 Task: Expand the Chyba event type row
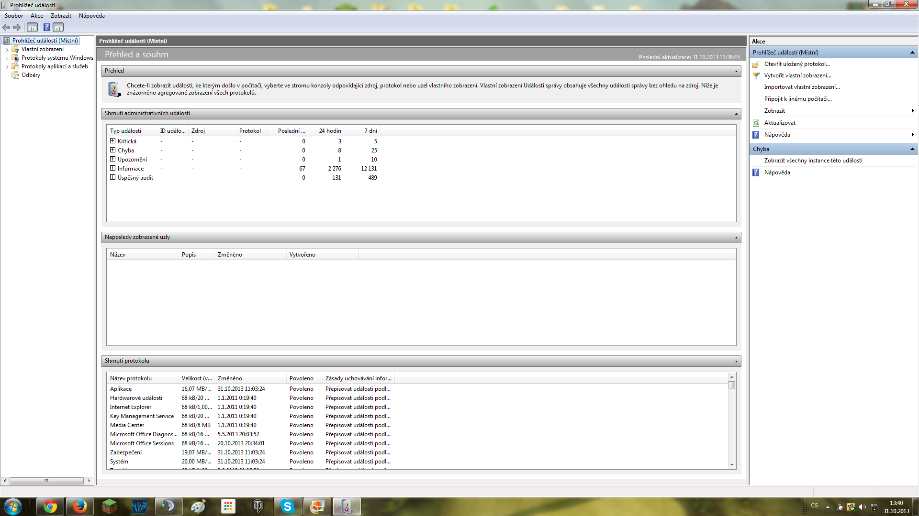tap(113, 150)
